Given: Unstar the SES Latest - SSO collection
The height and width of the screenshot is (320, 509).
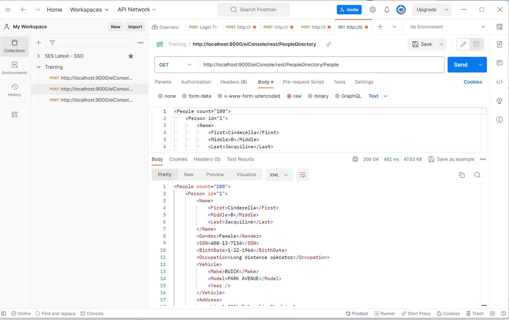Looking at the screenshot, I should pos(131,56).
